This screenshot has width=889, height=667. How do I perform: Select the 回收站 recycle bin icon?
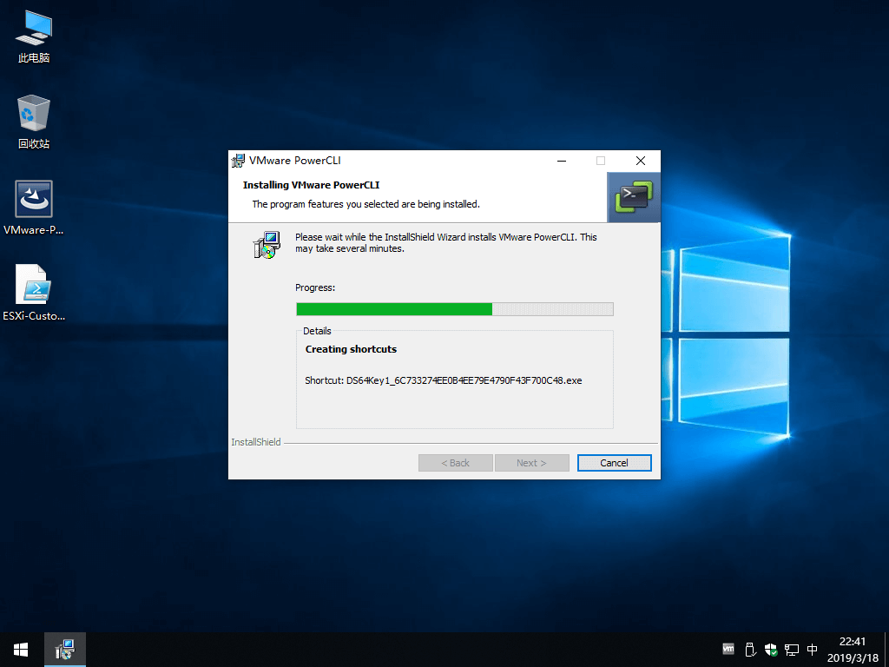pyautogui.click(x=34, y=122)
